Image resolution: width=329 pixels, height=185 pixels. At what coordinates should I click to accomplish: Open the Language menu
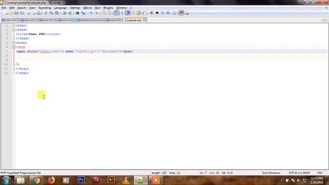tap(60, 8)
